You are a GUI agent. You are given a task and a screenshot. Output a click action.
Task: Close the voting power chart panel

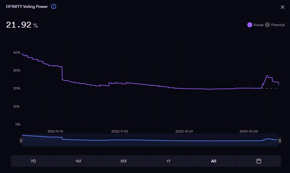pos(282,7)
